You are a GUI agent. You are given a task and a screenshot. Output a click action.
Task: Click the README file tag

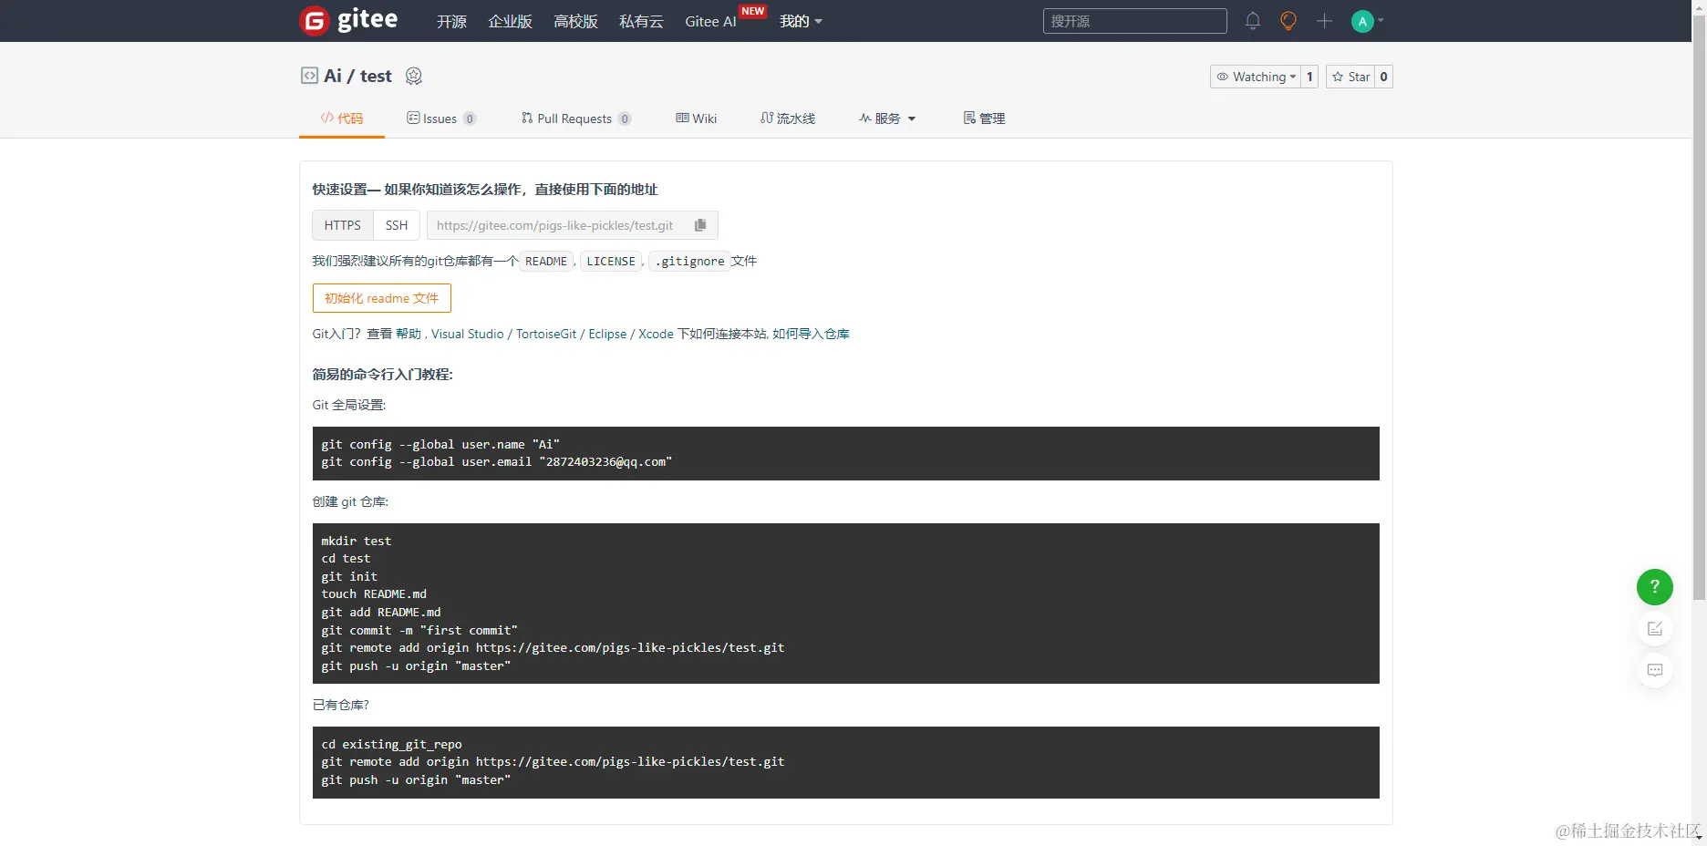coord(546,262)
